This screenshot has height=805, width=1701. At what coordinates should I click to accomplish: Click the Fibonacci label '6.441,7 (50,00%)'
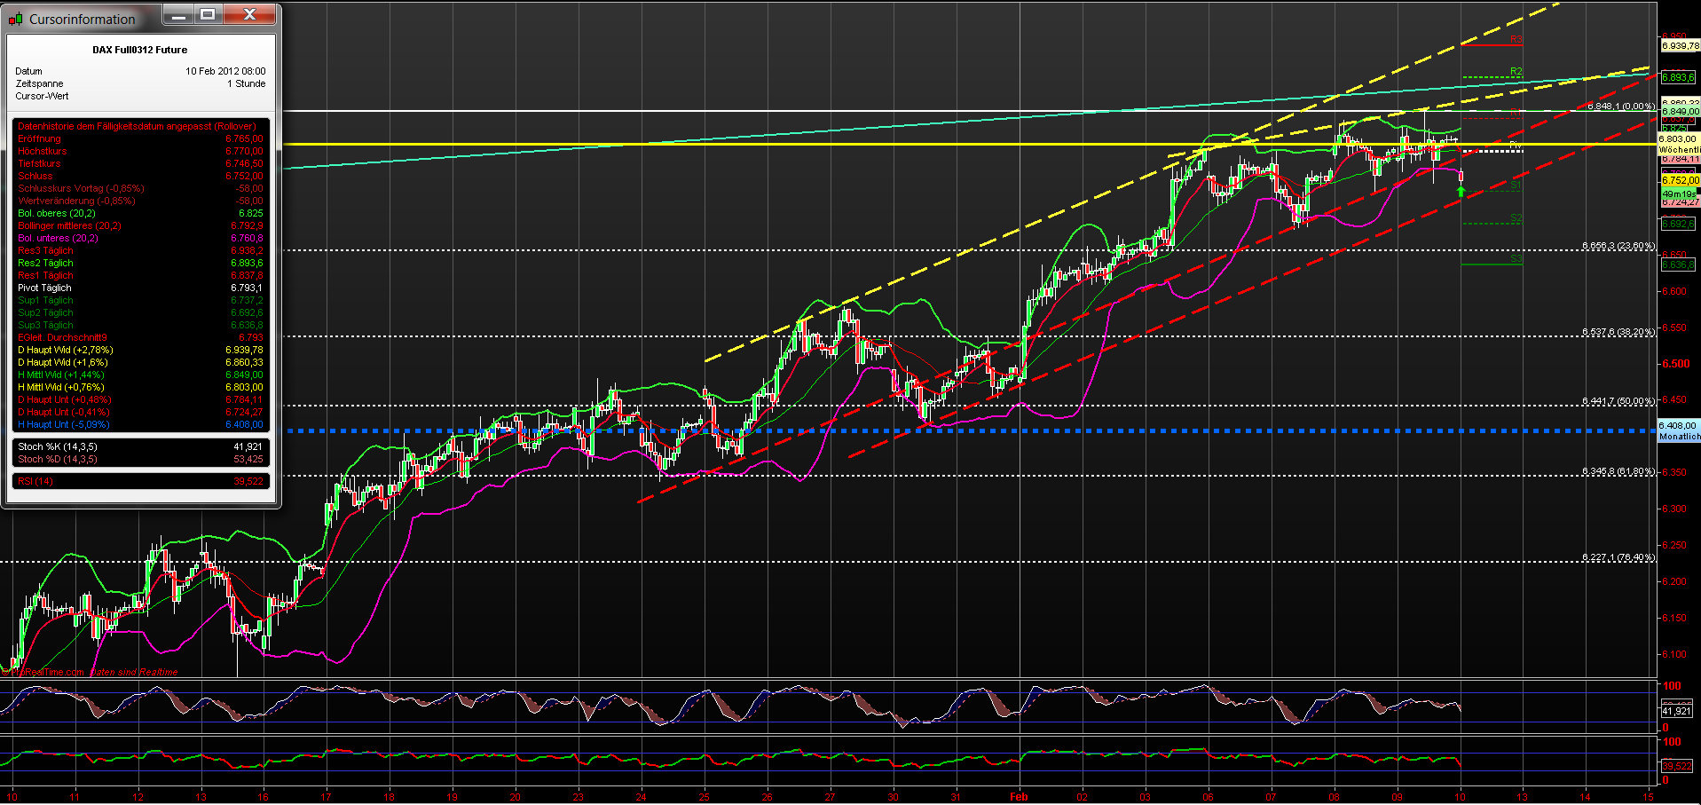(x=1618, y=401)
